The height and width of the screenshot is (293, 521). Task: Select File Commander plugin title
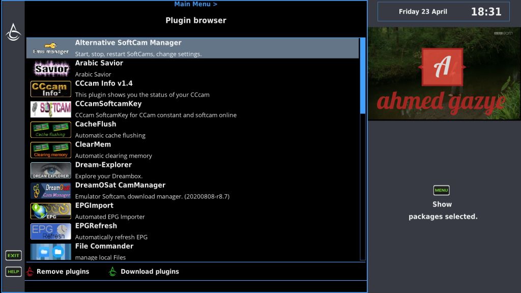104,246
